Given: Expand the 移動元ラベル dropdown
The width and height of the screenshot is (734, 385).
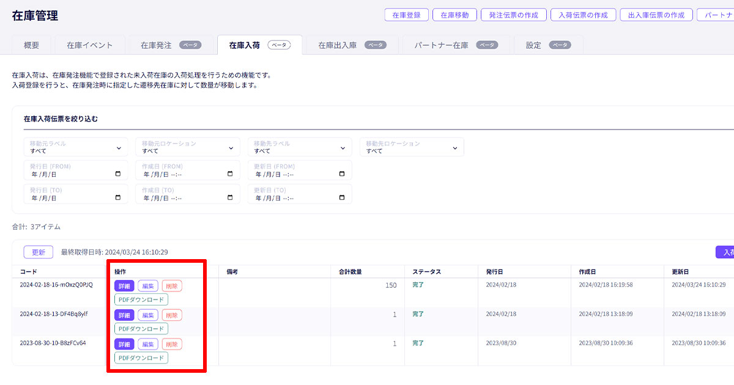Looking at the screenshot, I should (x=76, y=147).
